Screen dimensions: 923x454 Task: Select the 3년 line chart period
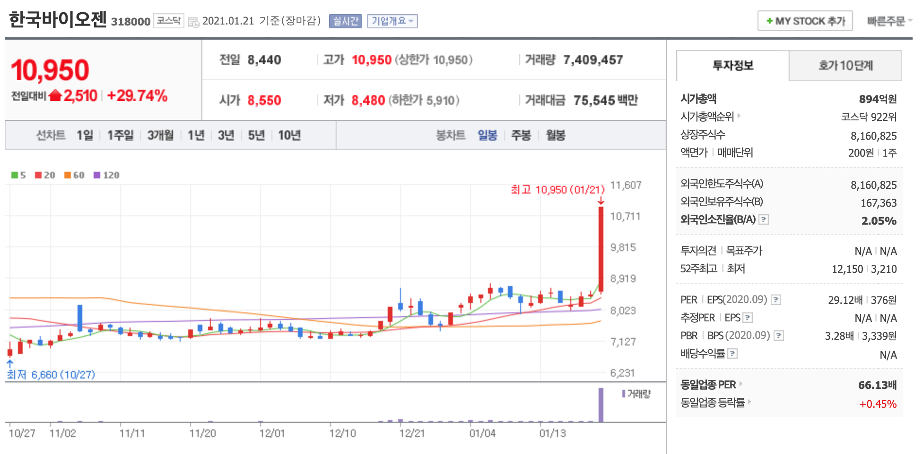pos(226,135)
